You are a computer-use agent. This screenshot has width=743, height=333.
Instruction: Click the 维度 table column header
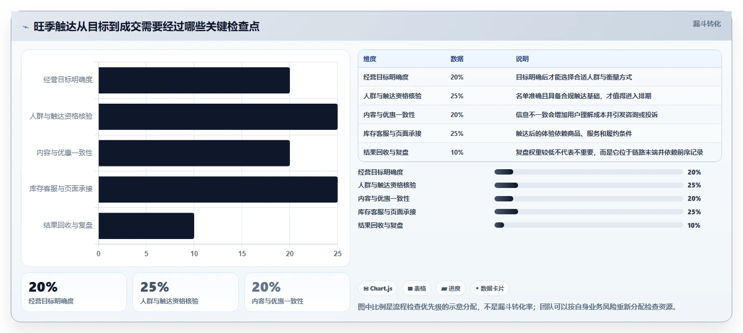coord(370,59)
